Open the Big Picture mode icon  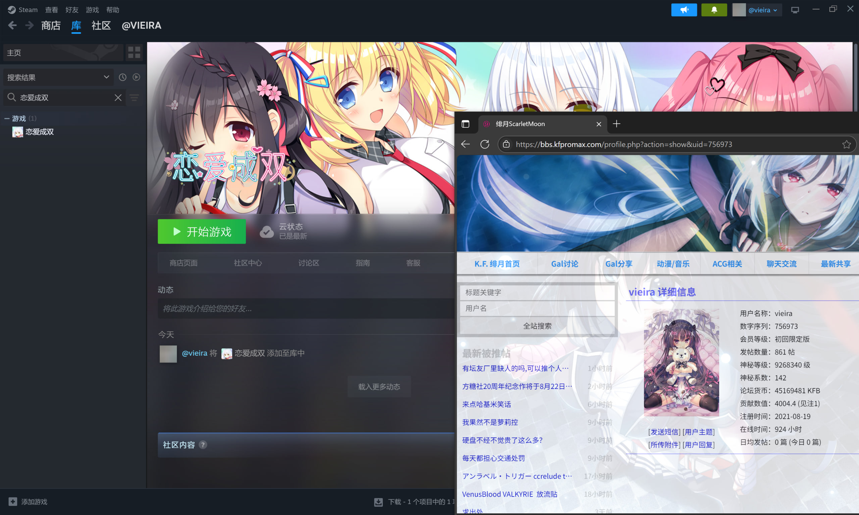pos(795,10)
